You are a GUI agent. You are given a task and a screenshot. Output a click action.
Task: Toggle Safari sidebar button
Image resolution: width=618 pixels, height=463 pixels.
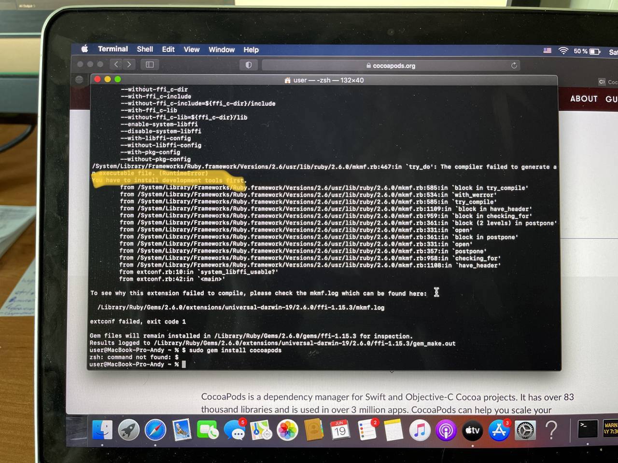pyautogui.click(x=150, y=64)
